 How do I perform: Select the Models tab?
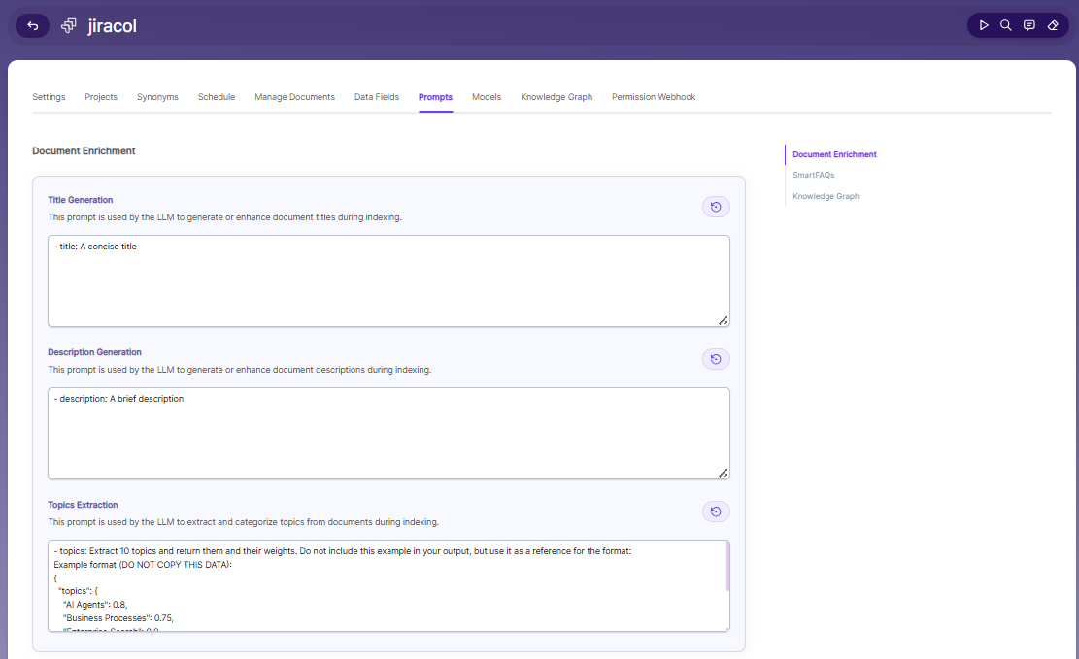point(487,97)
